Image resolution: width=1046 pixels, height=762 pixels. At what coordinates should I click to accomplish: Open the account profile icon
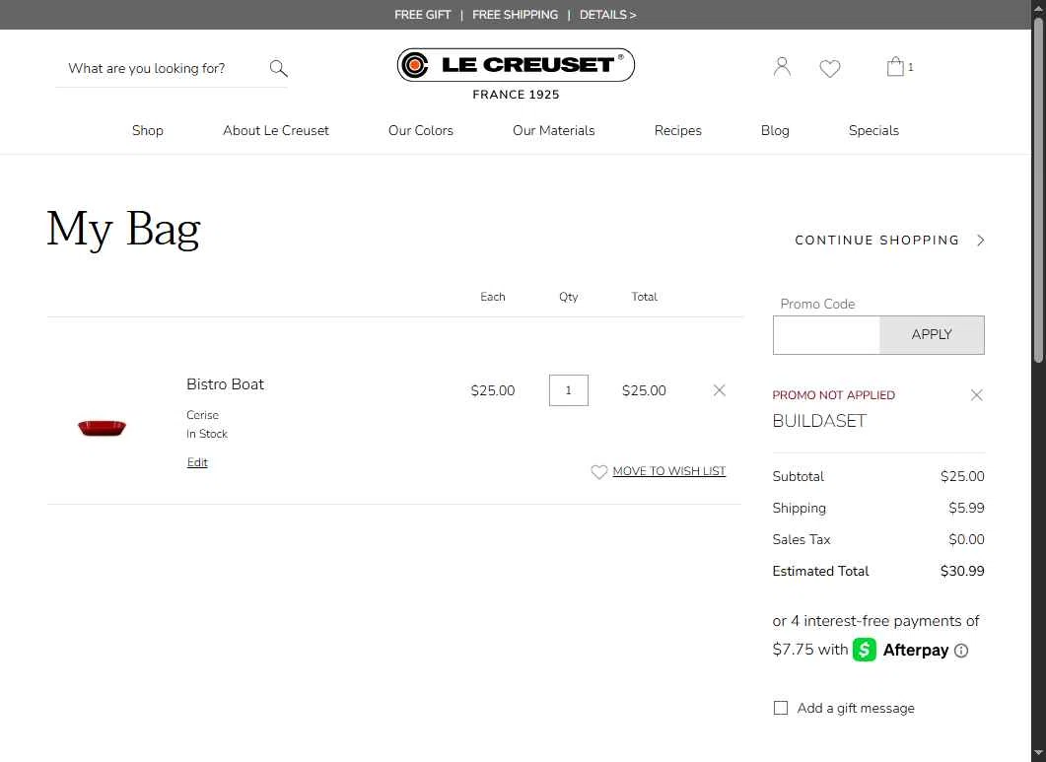coord(782,67)
